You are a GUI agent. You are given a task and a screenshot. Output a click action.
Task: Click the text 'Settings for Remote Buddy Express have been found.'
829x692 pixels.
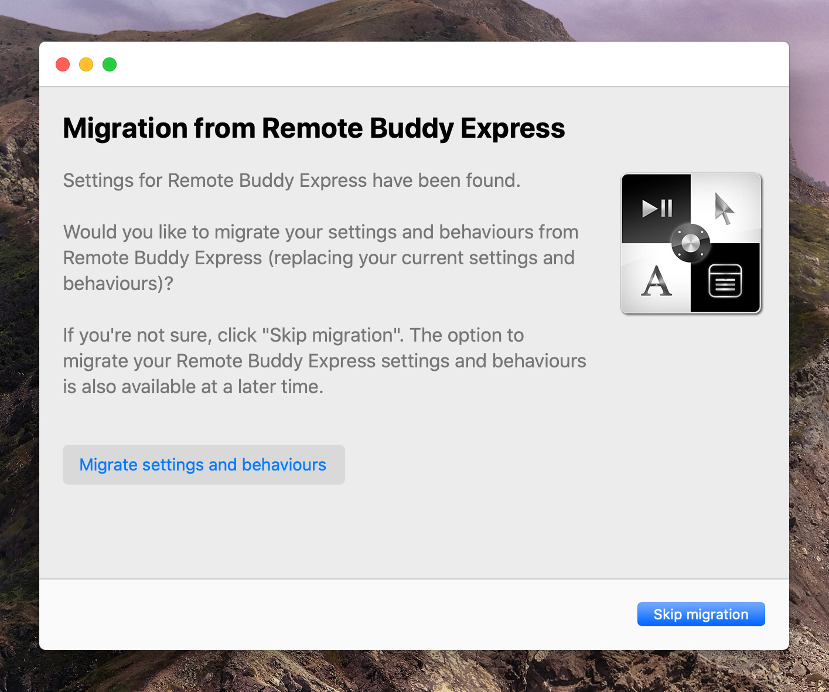tap(292, 180)
